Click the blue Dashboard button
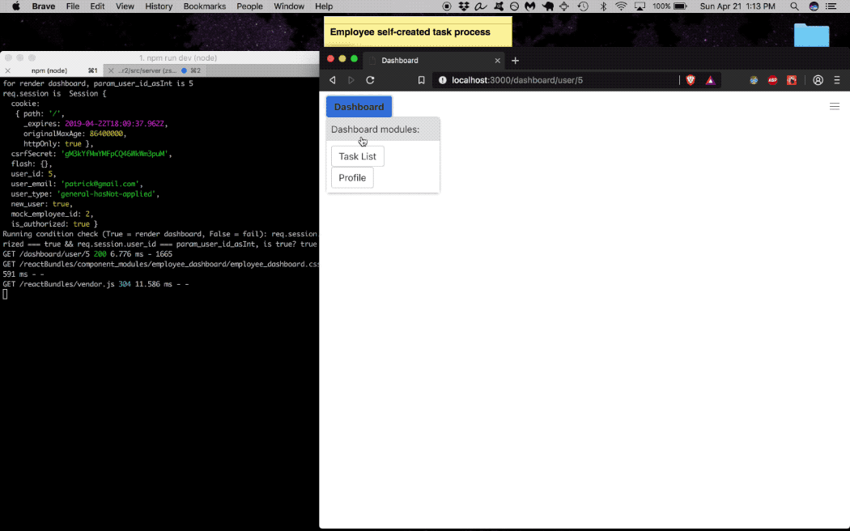This screenshot has height=531, width=850. coord(359,107)
